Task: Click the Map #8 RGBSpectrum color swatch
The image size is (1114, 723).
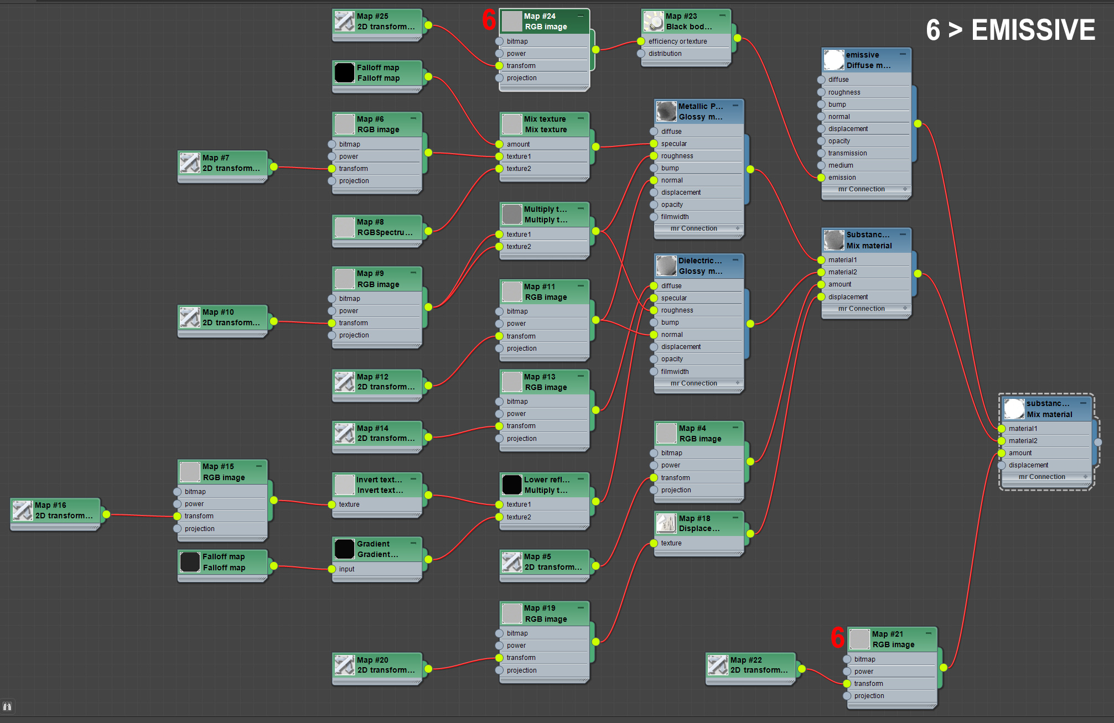Action: click(344, 227)
